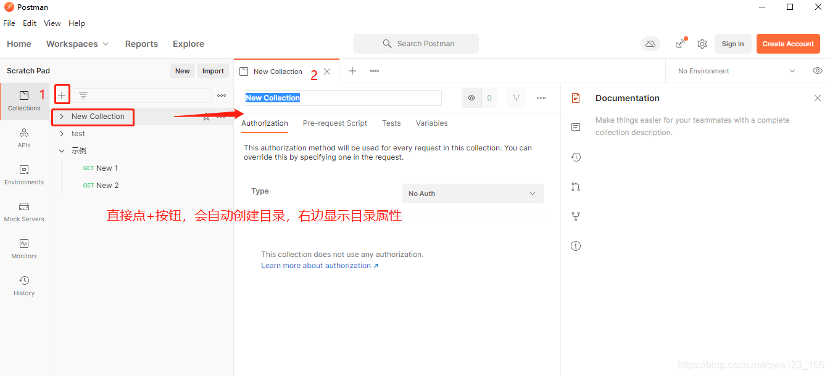830x376 pixels.
Task: Open Reports in the top navigation
Action: [141, 44]
